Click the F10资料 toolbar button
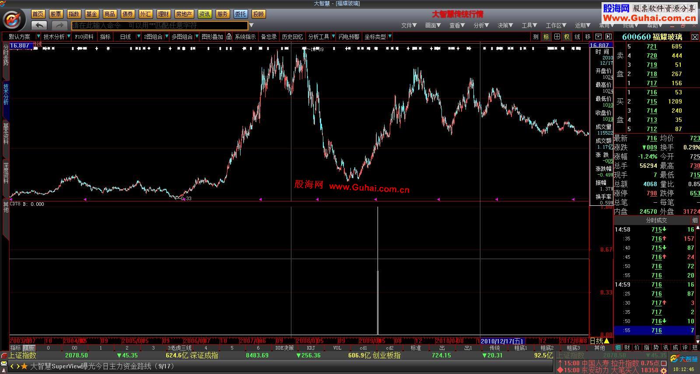700x374 pixels. click(84, 37)
